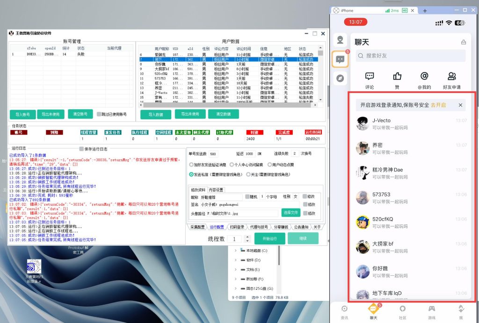Select the chat bubble icon with red badge
The width and height of the screenshot is (479, 323).
[x=340, y=59]
